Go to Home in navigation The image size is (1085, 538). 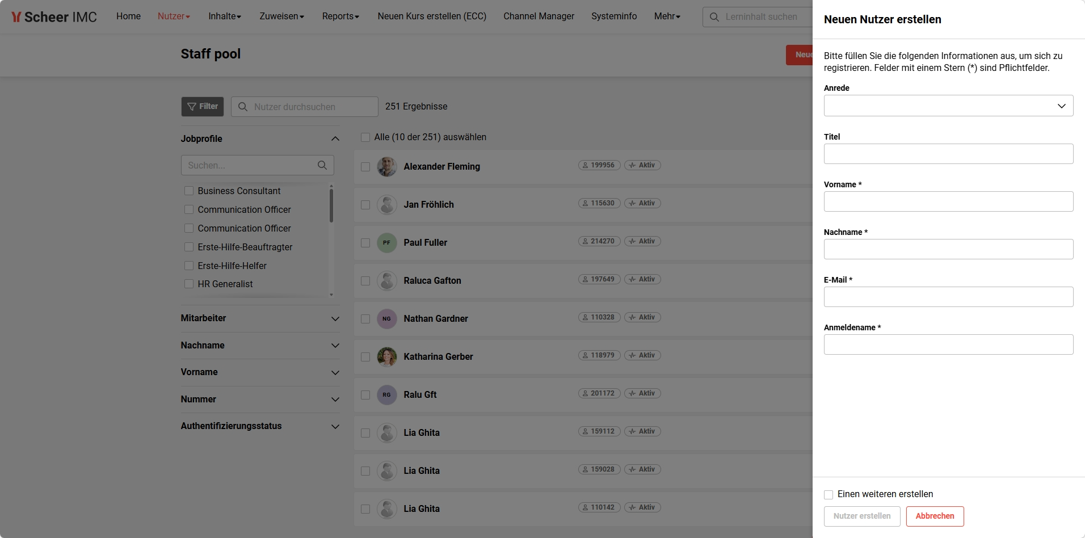[x=128, y=16]
